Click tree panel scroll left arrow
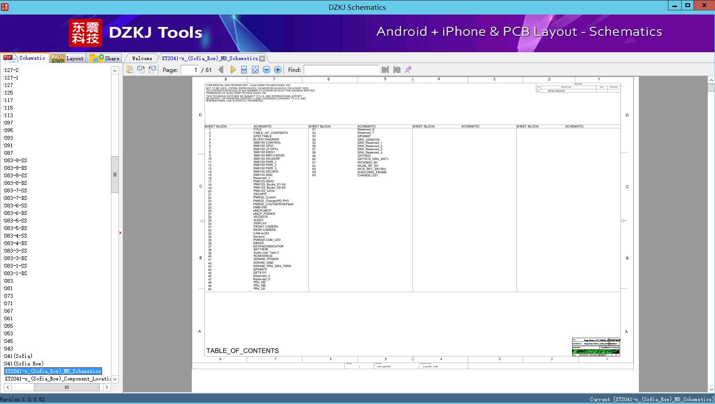Image resolution: width=715 pixels, height=404 pixels. [8, 388]
